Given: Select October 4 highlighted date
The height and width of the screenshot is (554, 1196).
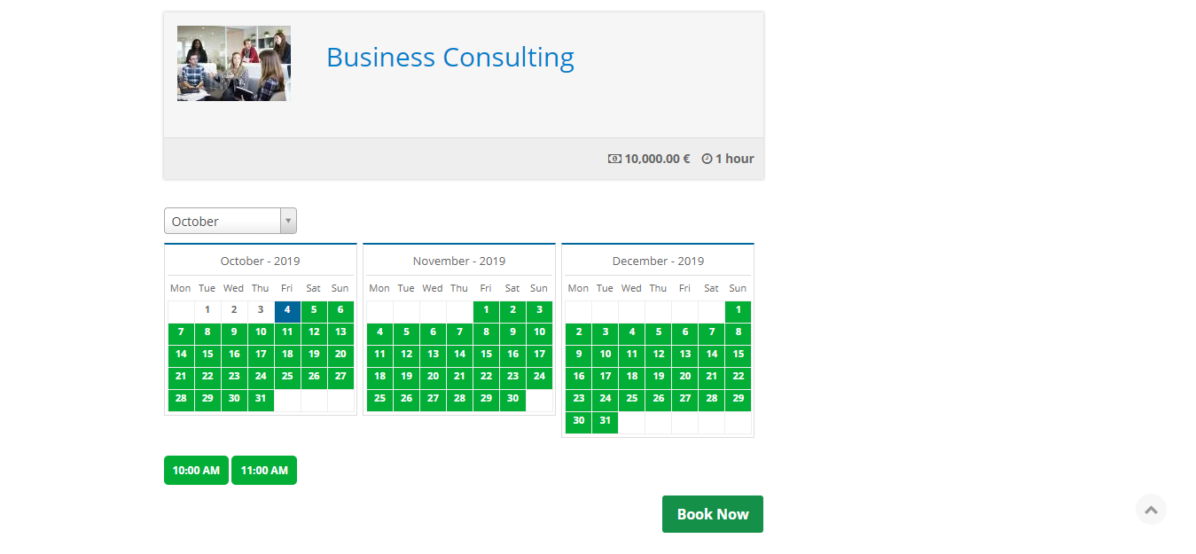Looking at the screenshot, I should [287, 310].
